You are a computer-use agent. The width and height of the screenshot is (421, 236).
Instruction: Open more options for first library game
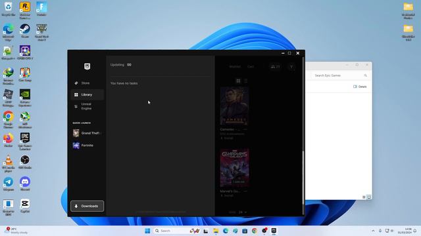(x=245, y=130)
